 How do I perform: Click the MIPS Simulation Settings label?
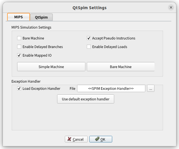31,27
